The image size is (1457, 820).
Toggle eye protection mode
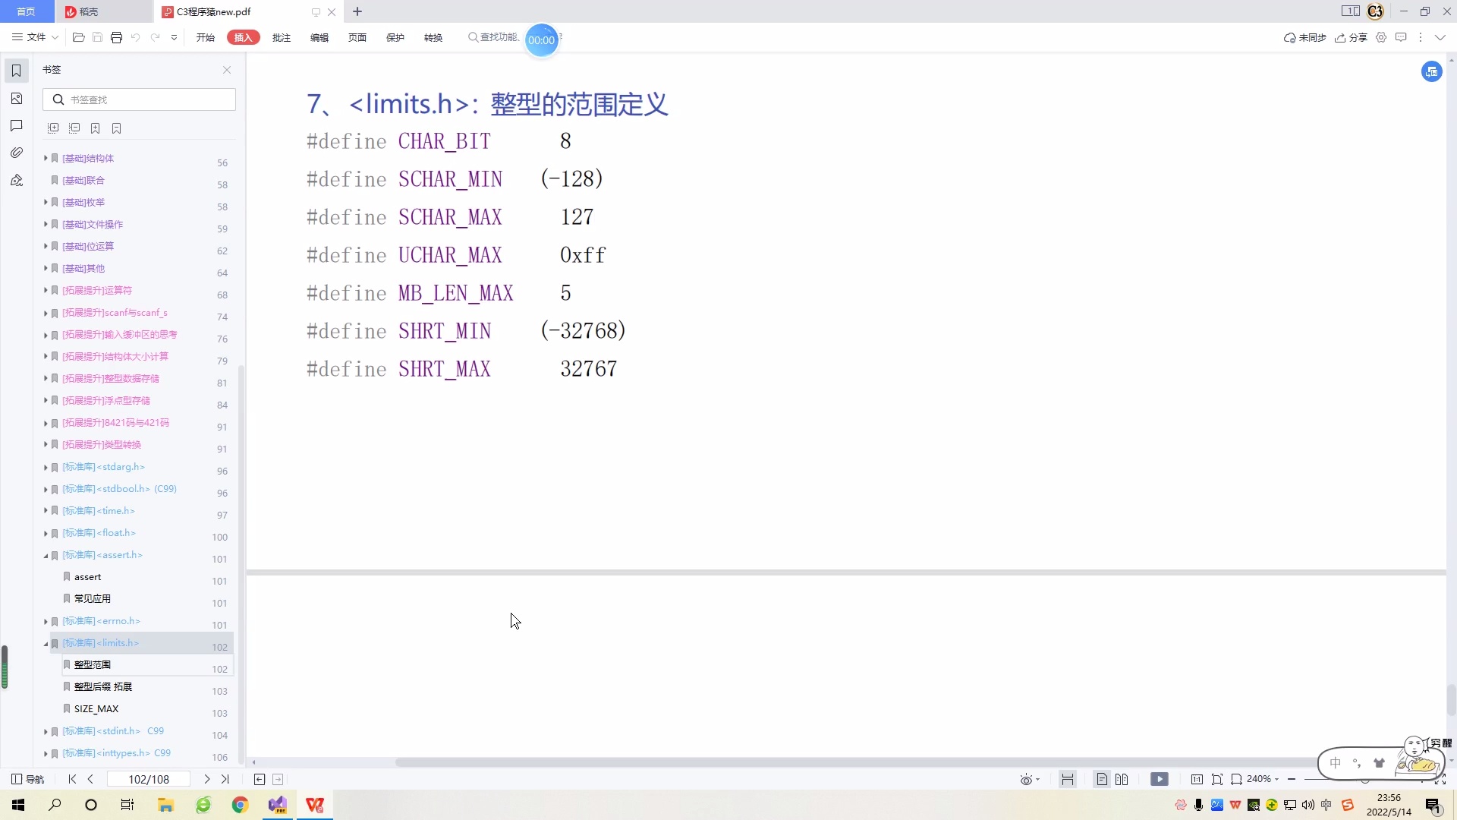[x=1026, y=779]
